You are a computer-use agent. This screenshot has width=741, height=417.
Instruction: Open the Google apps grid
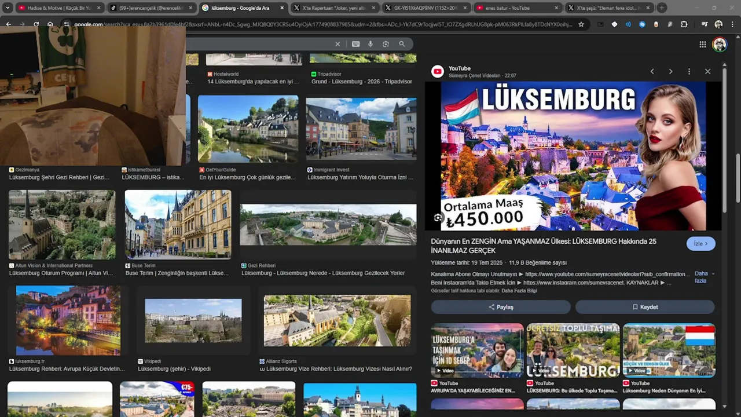click(x=702, y=45)
